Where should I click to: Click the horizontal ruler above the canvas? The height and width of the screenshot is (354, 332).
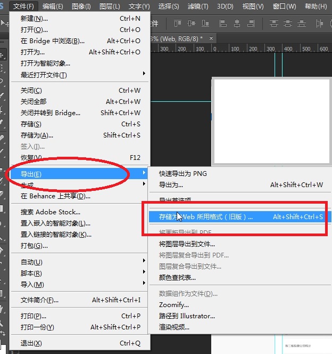241,49
